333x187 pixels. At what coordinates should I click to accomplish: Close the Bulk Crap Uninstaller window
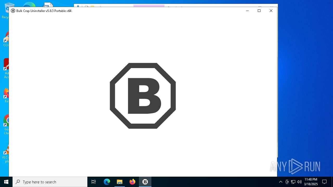271,11
